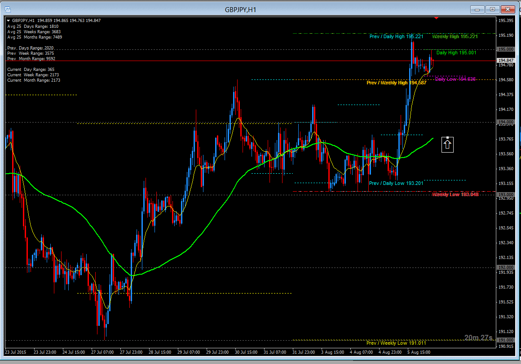The height and width of the screenshot is (364, 521).
Task: Click the Weekly Low red label
Action: tap(455, 194)
